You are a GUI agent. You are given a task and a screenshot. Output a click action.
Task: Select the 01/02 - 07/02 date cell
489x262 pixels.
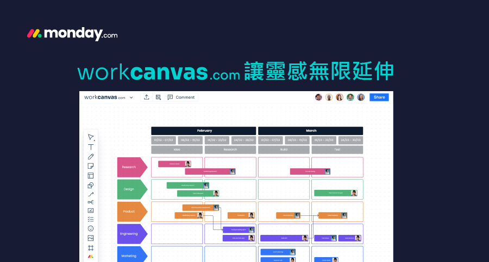(x=164, y=140)
